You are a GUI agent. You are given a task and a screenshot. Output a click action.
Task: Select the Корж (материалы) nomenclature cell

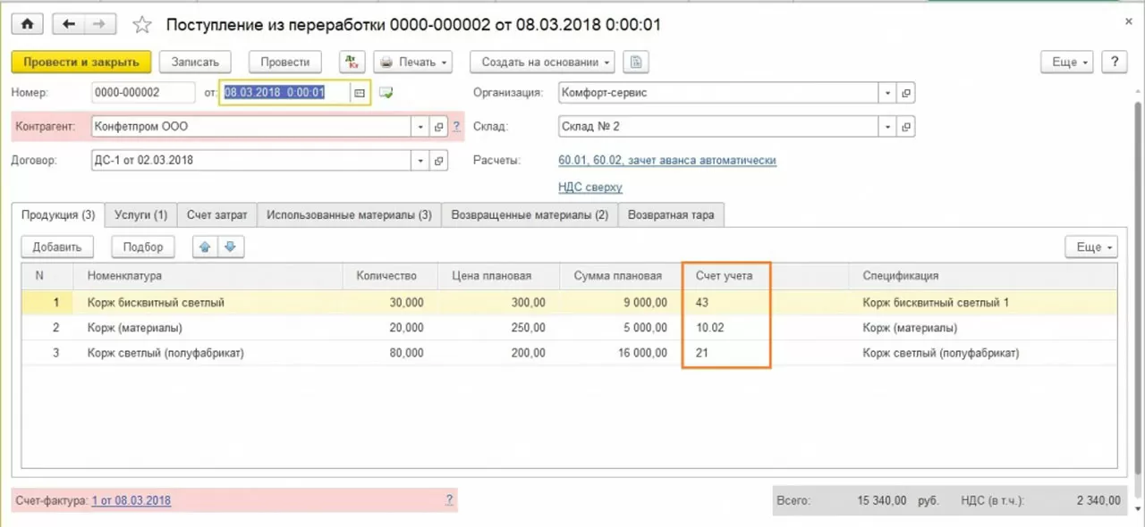[x=208, y=328]
